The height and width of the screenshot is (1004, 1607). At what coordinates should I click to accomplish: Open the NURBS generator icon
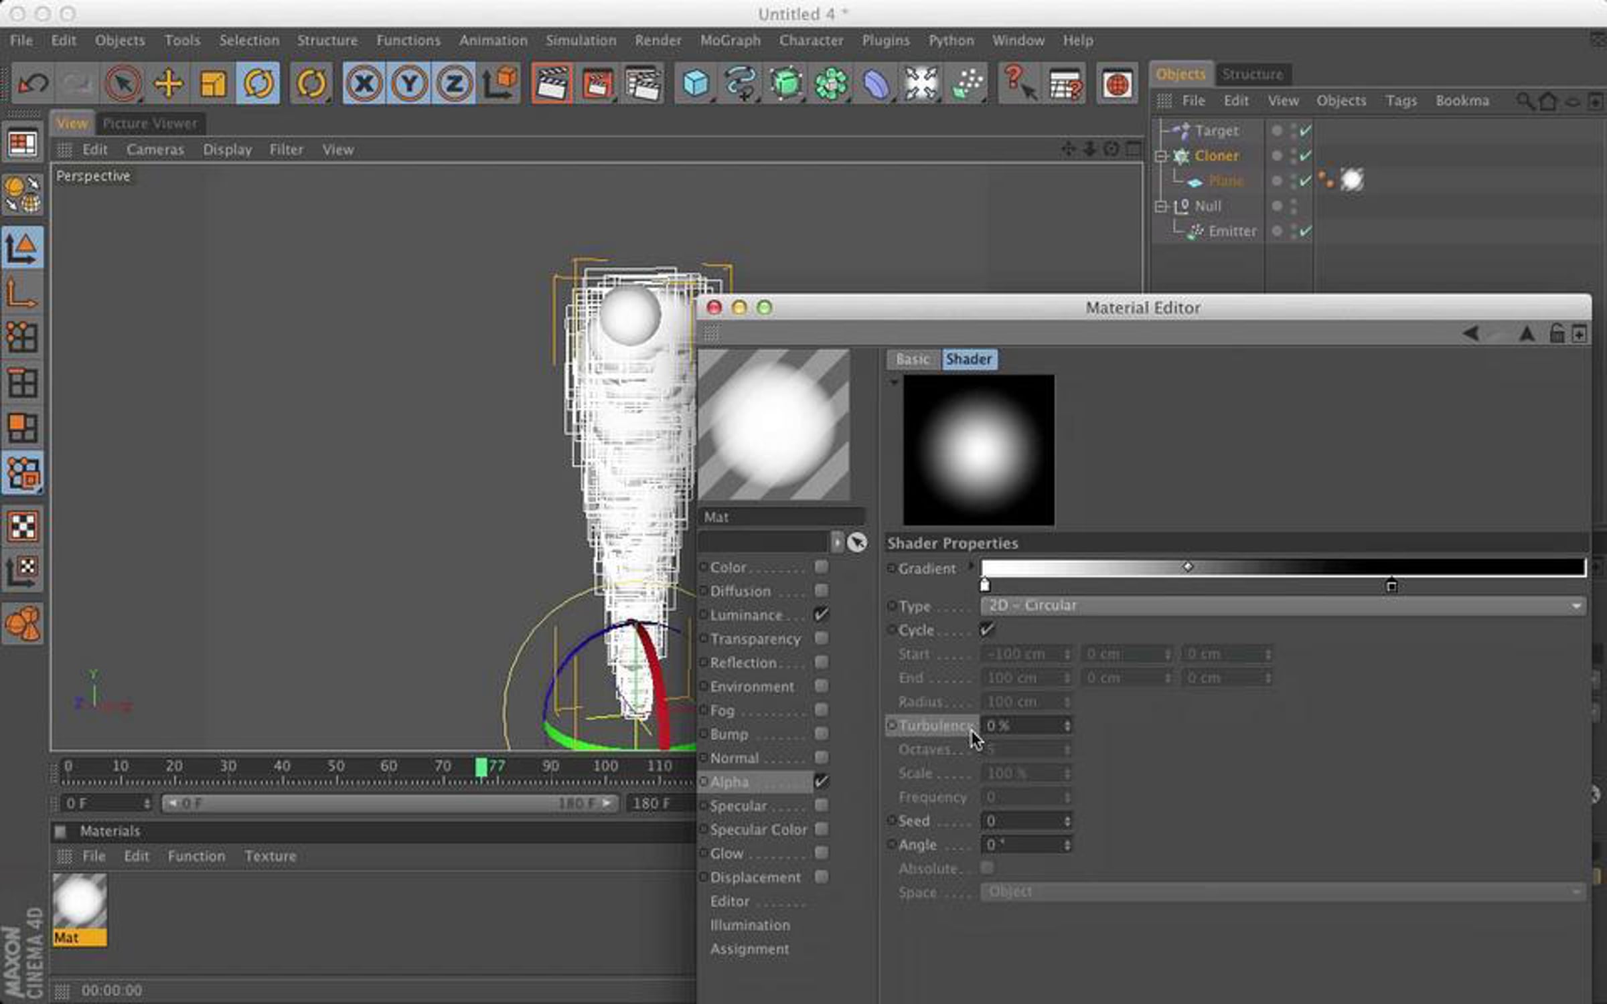point(785,84)
